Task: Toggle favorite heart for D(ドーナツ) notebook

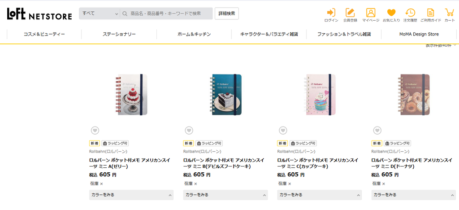Action: (x=377, y=130)
